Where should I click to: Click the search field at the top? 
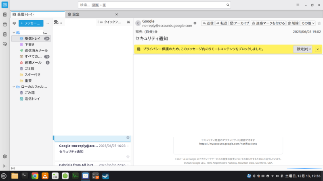coord(153,5)
